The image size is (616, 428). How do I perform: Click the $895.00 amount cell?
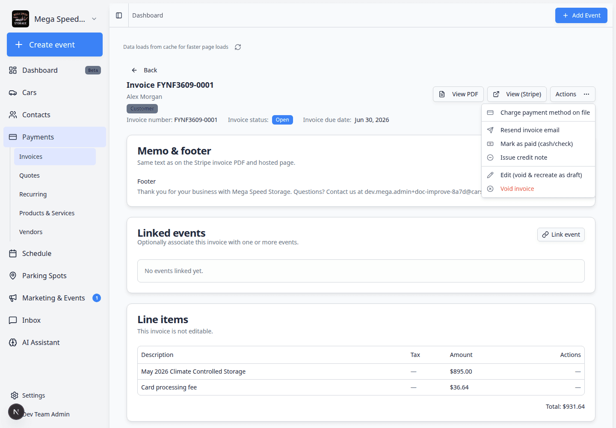click(461, 372)
